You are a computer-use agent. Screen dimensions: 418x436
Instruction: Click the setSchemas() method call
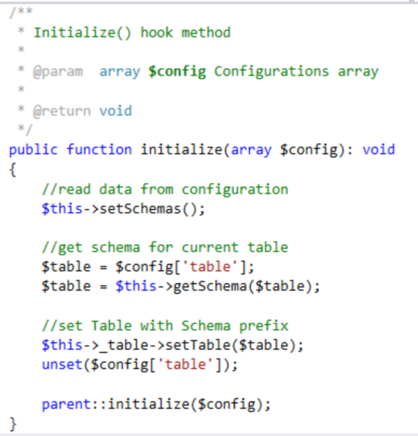tap(151, 208)
